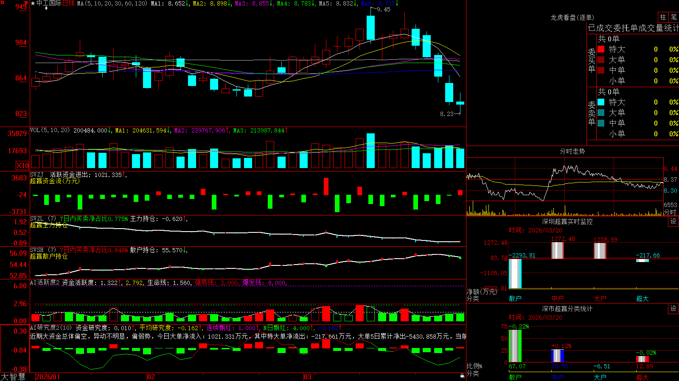The height and width of the screenshot is (381, 679).
Task: Click the 委卖单 vertical label
Action: click(x=592, y=113)
